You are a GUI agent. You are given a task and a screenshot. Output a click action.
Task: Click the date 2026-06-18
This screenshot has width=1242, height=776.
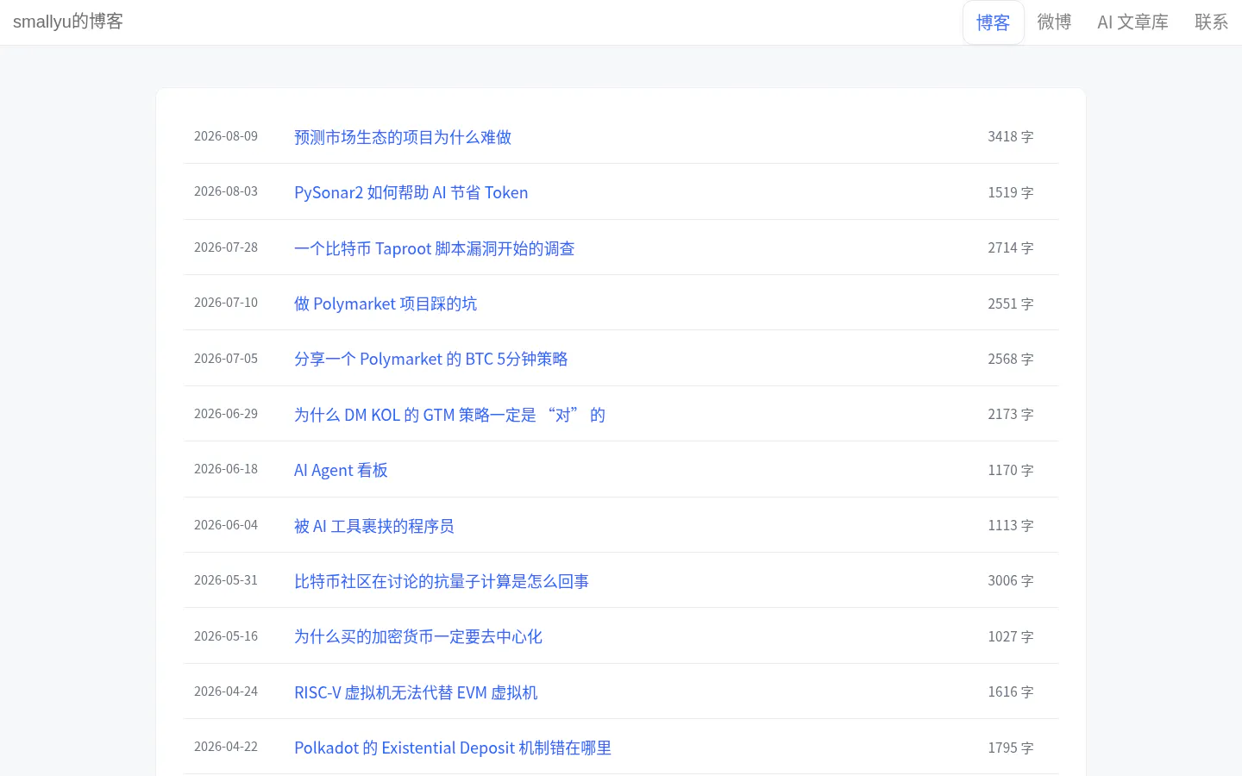click(x=226, y=469)
